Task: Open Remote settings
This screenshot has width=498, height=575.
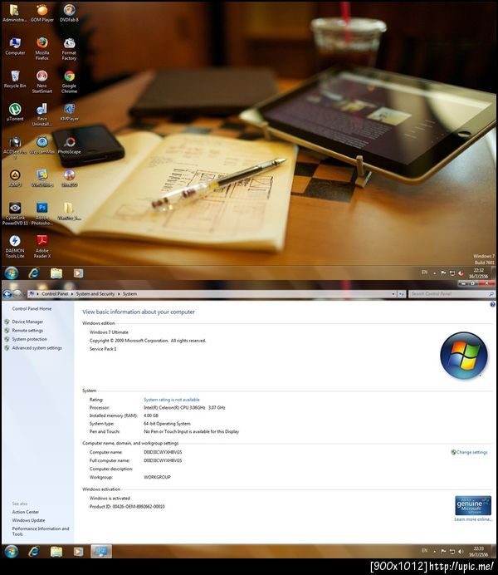Action: (x=27, y=331)
